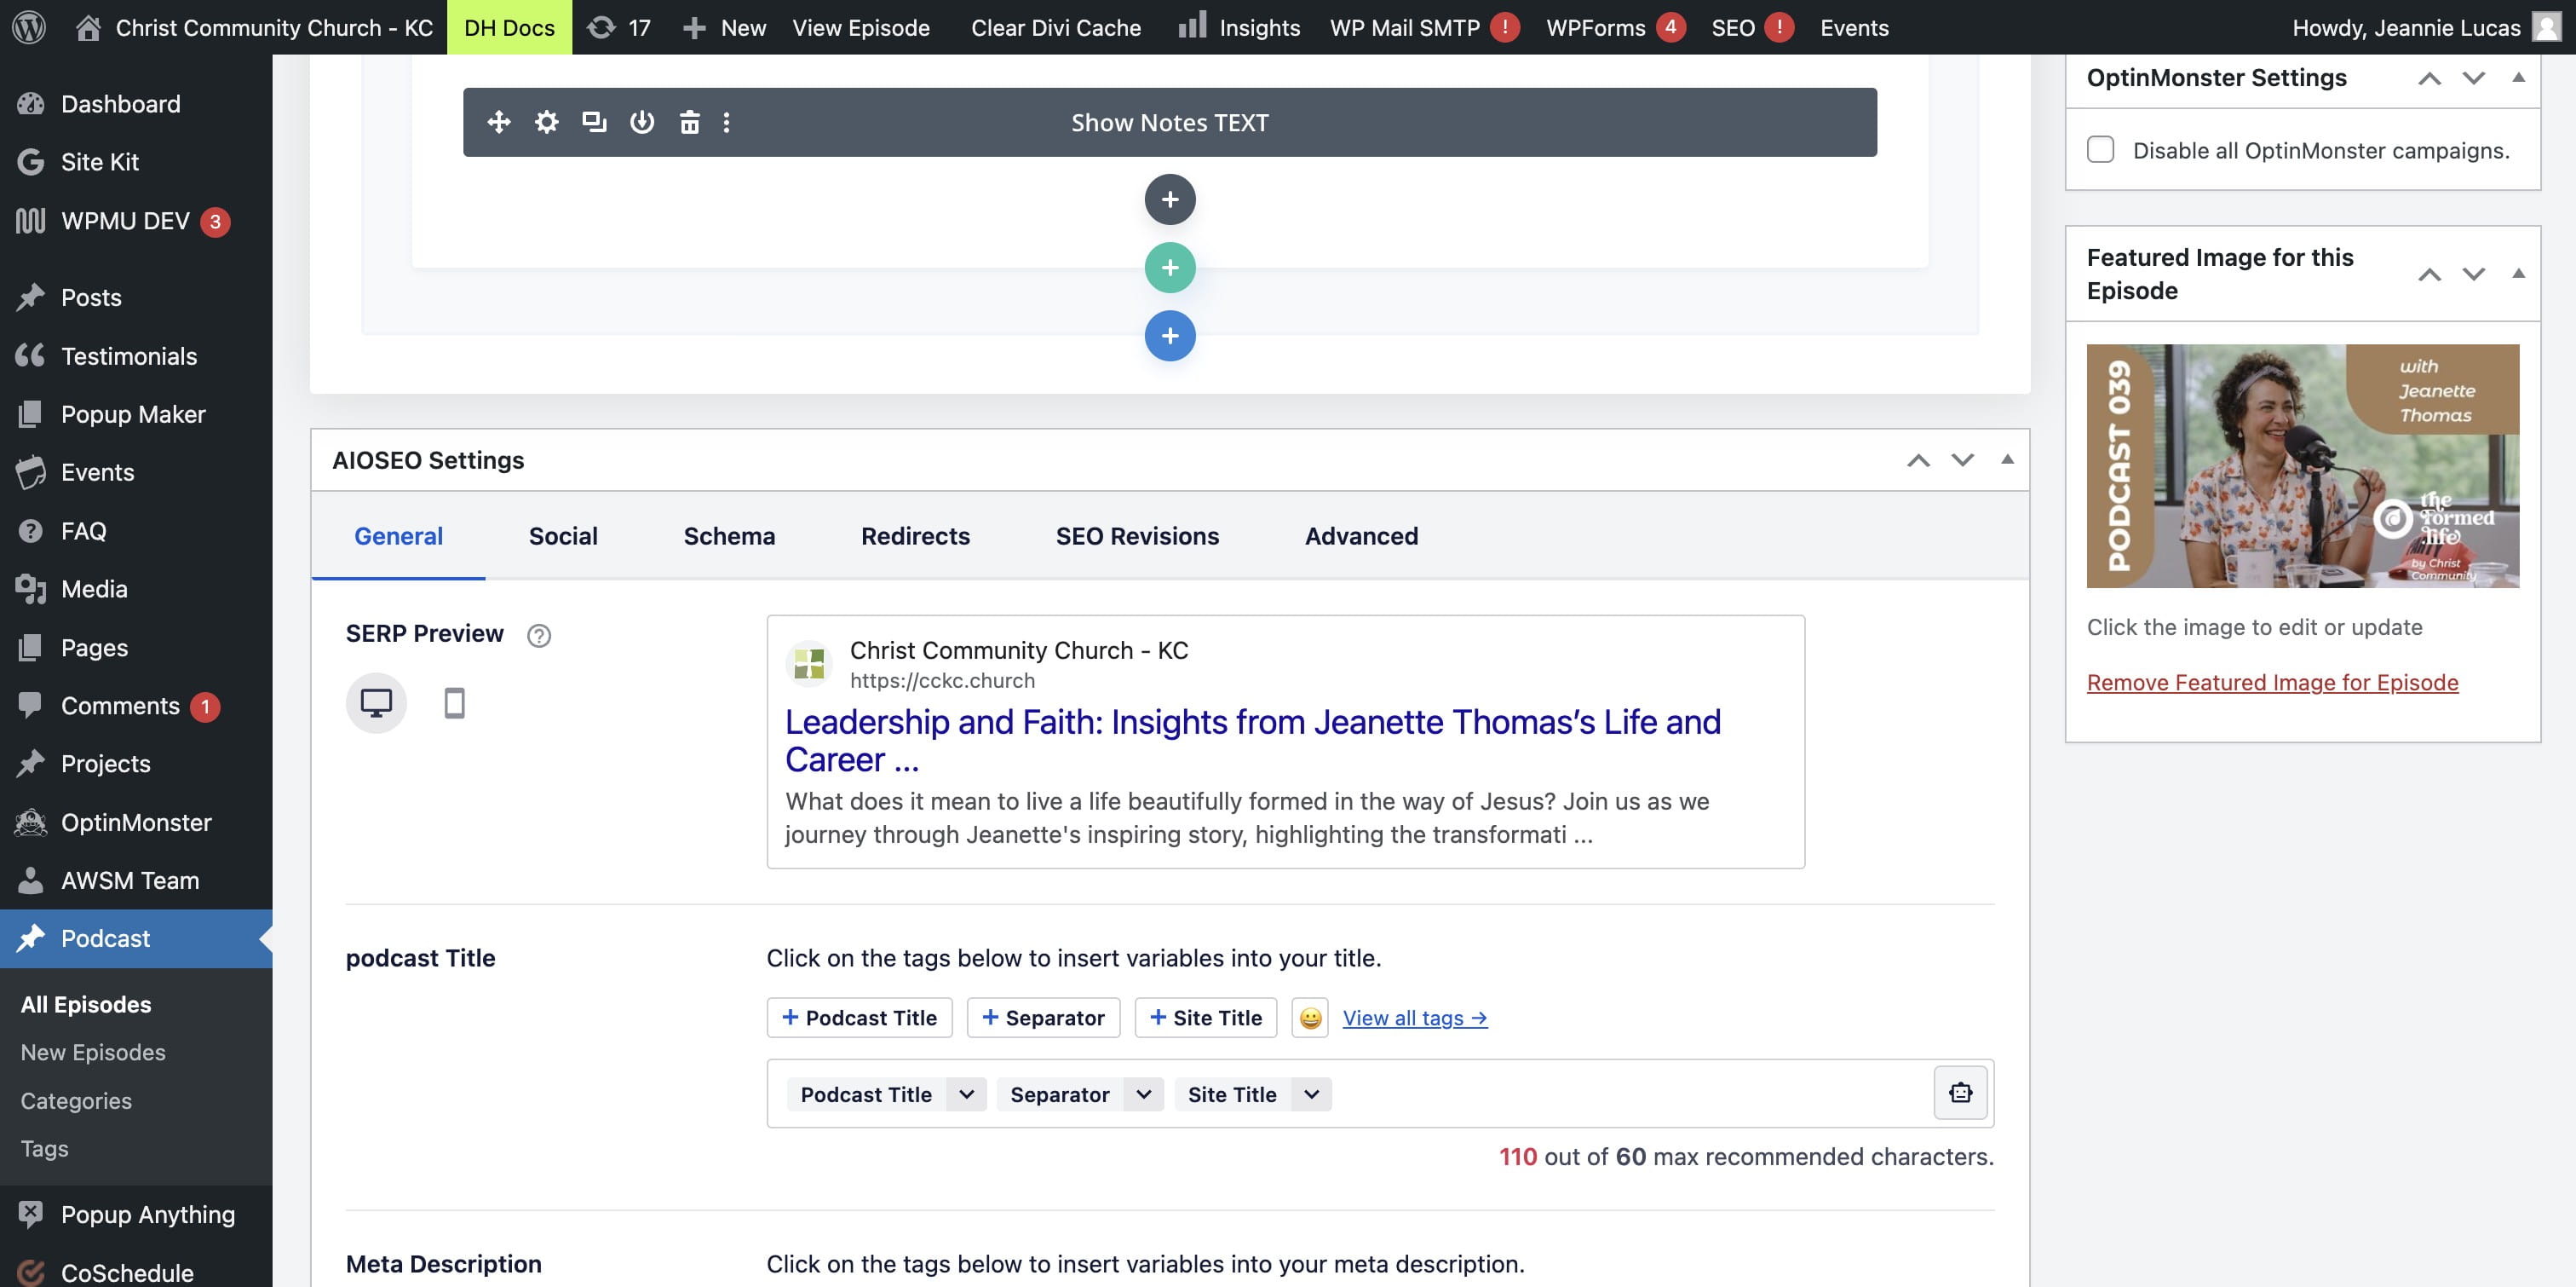
Task: Click View Episode in admin bar
Action: point(861,27)
